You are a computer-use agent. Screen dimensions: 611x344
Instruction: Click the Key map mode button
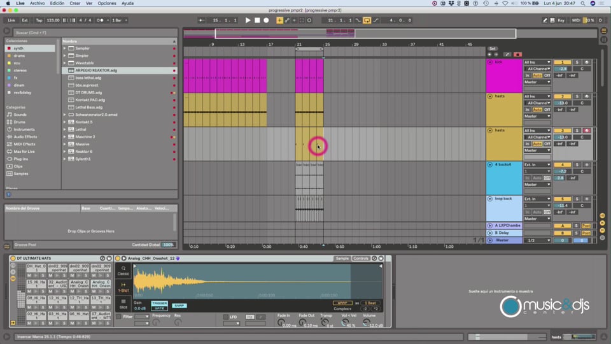(x=561, y=20)
